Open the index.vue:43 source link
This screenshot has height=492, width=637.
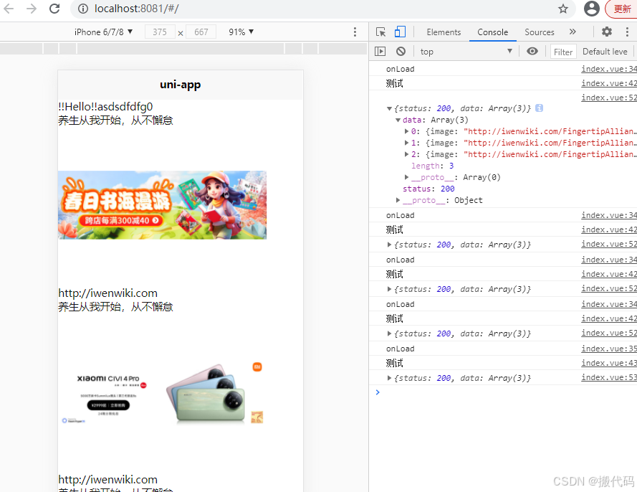coord(608,363)
